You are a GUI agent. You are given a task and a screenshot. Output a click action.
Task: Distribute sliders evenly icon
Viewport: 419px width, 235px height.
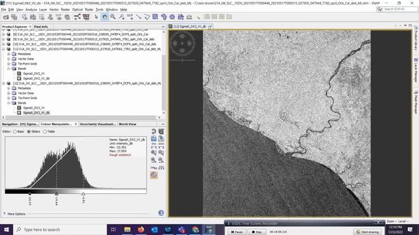pyautogui.click(x=161, y=168)
